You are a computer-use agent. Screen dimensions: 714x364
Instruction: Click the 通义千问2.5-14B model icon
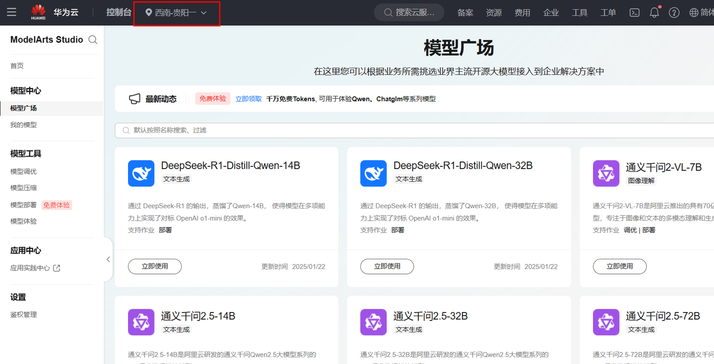pos(141,322)
